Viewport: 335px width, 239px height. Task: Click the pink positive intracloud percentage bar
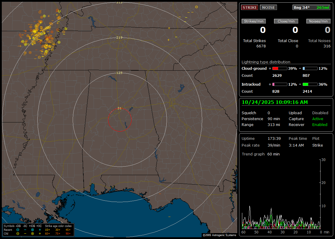(x=279, y=84)
